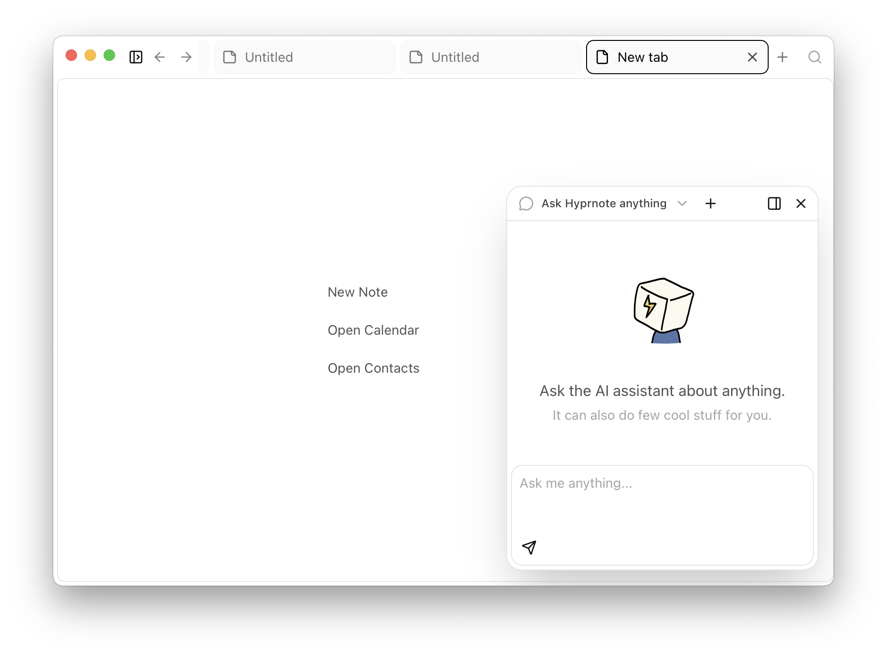887x656 pixels.
Task: Close the New tab tab
Action: tap(752, 57)
